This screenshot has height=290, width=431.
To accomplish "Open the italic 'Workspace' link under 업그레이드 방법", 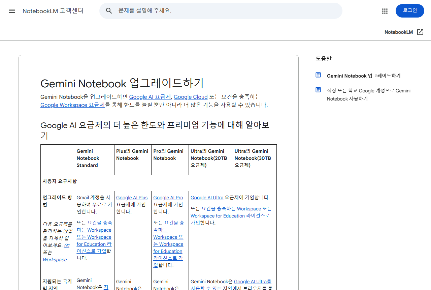I will click(55, 260).
